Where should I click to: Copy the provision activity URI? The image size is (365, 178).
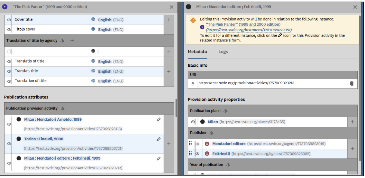pos(351,83)
